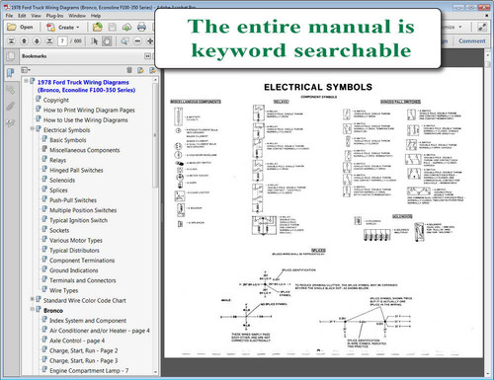Image resolution: width=494 pixels, height=380 pixels.
Task: Go to first page icon
Action: tap(11, 41)
